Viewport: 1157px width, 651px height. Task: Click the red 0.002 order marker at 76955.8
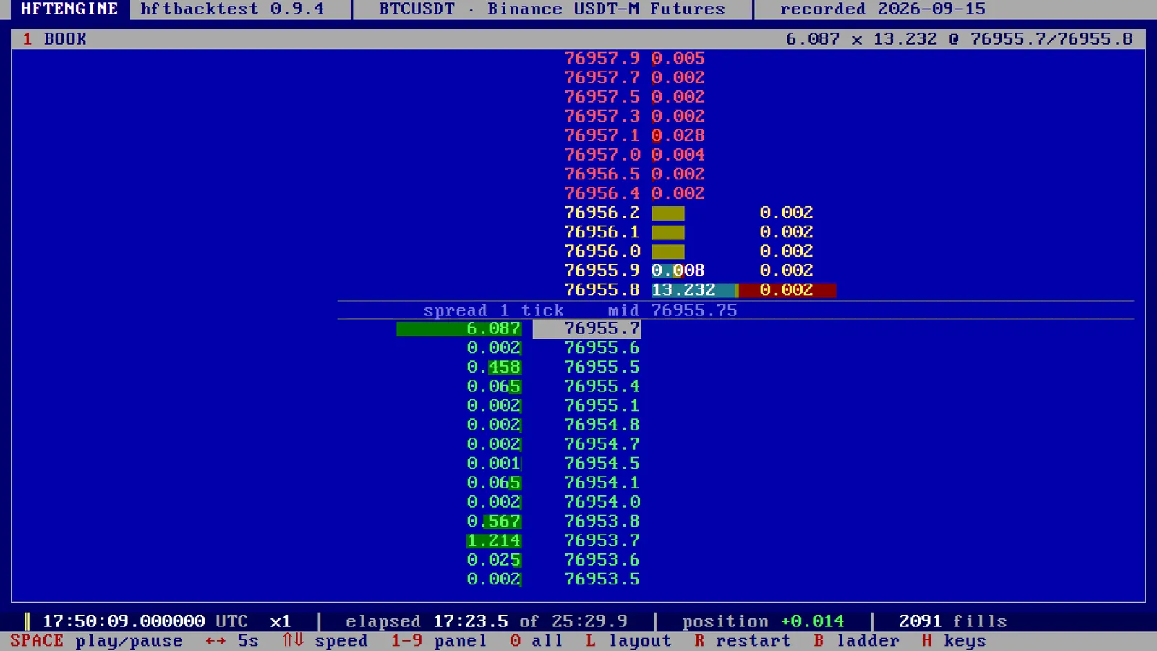point(787,290)
